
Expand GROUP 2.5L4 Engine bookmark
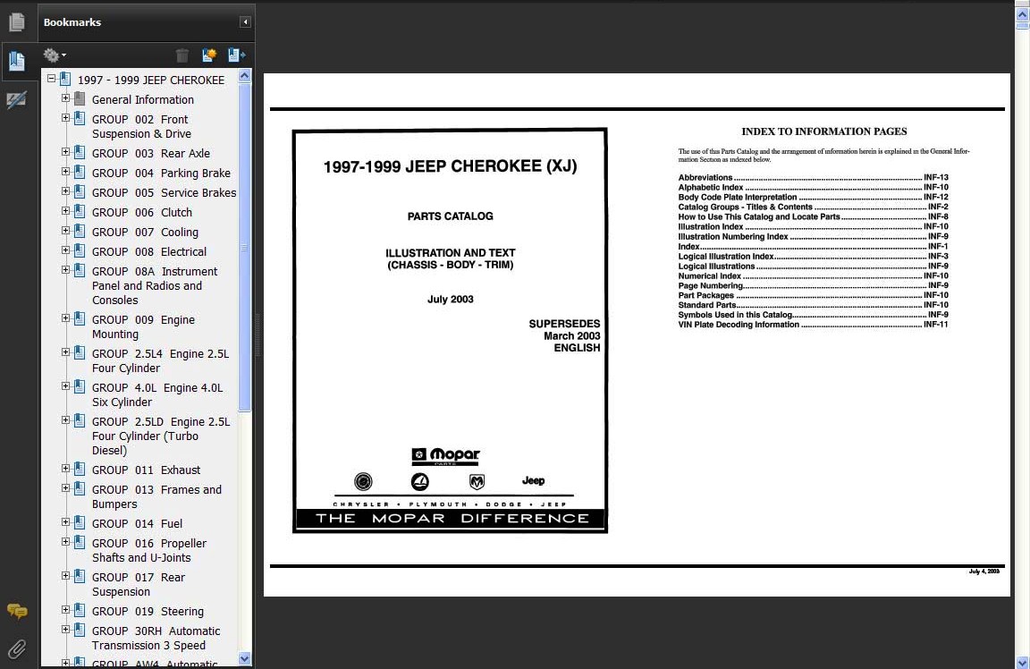[x=65, y=353]
